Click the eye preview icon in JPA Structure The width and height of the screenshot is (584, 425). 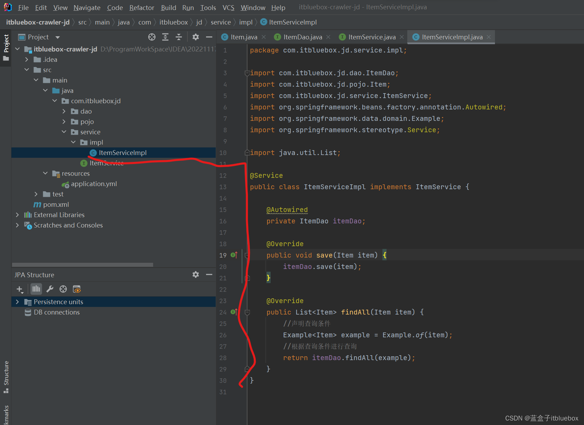point(77,289)
